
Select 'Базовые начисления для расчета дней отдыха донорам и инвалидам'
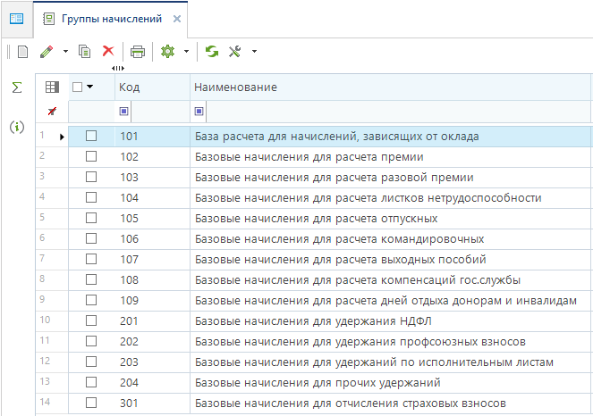click(x=385, y=301)
